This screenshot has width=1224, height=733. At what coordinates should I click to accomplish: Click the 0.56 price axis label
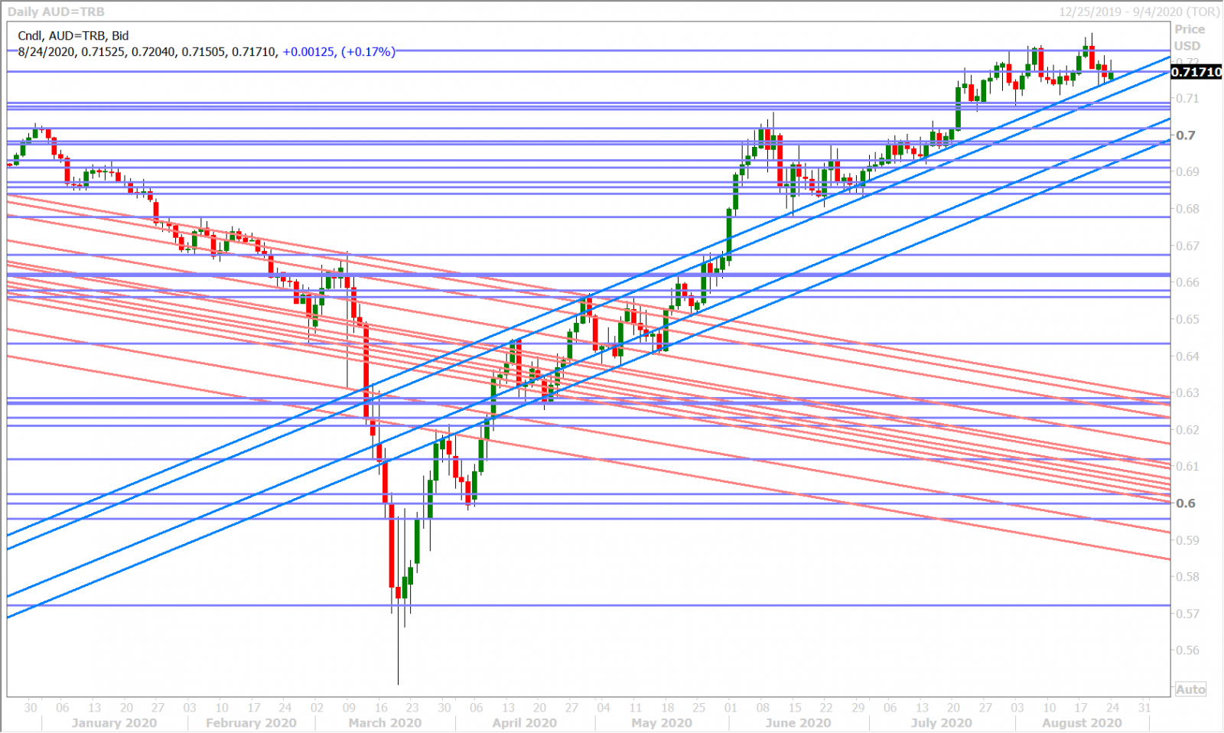[x=1187, y=650]
